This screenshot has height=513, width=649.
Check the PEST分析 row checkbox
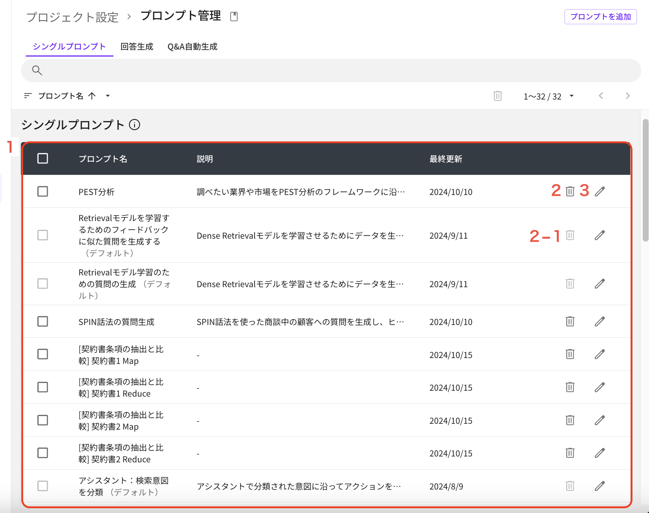tap(43, 191)
